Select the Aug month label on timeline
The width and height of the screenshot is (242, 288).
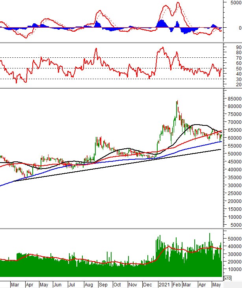click(89, 285)
